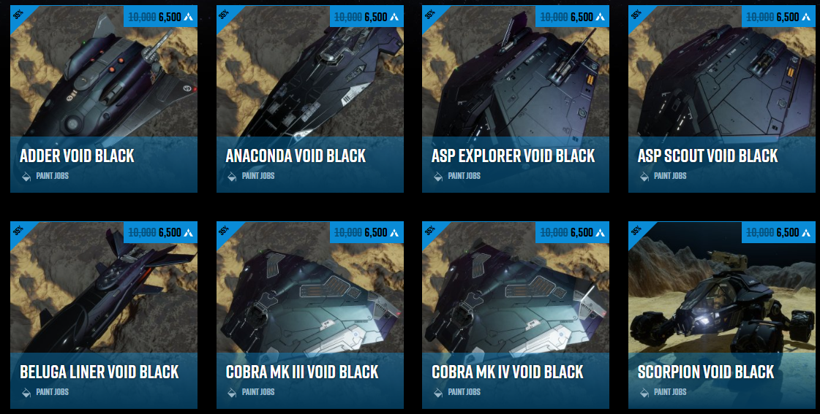Click the Asp Scout Void Black title
This screenshot has width=820, height=414.
pyautogui.click(x=707, y=156)
